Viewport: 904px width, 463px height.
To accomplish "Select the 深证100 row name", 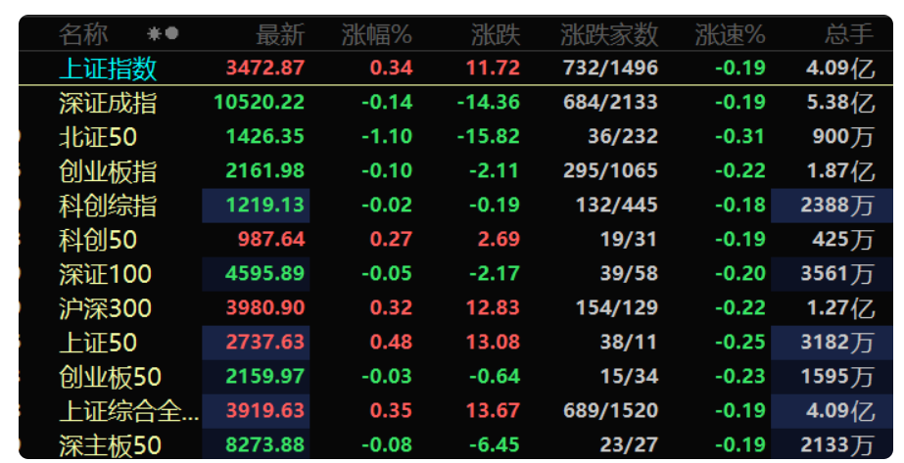I will [x=105, y=274].
